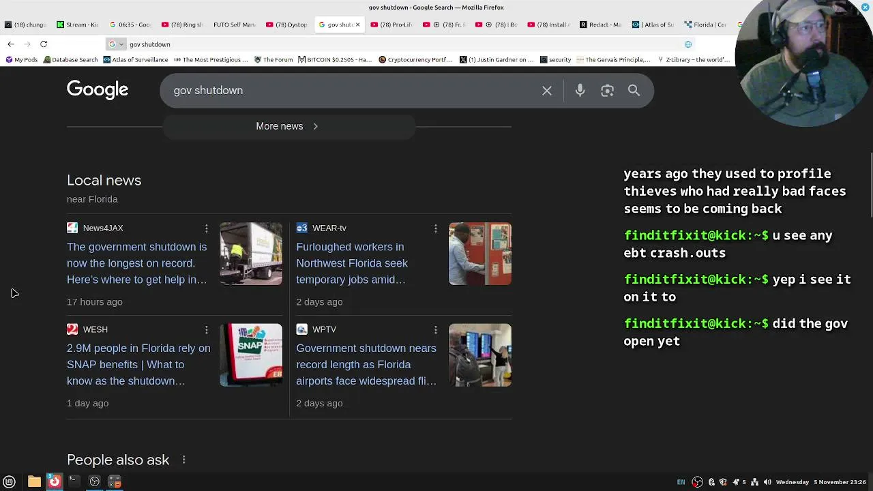This screenshot has width=873, height=491.
Task: Open People also ask options menu
Action: tap(183, 460)
